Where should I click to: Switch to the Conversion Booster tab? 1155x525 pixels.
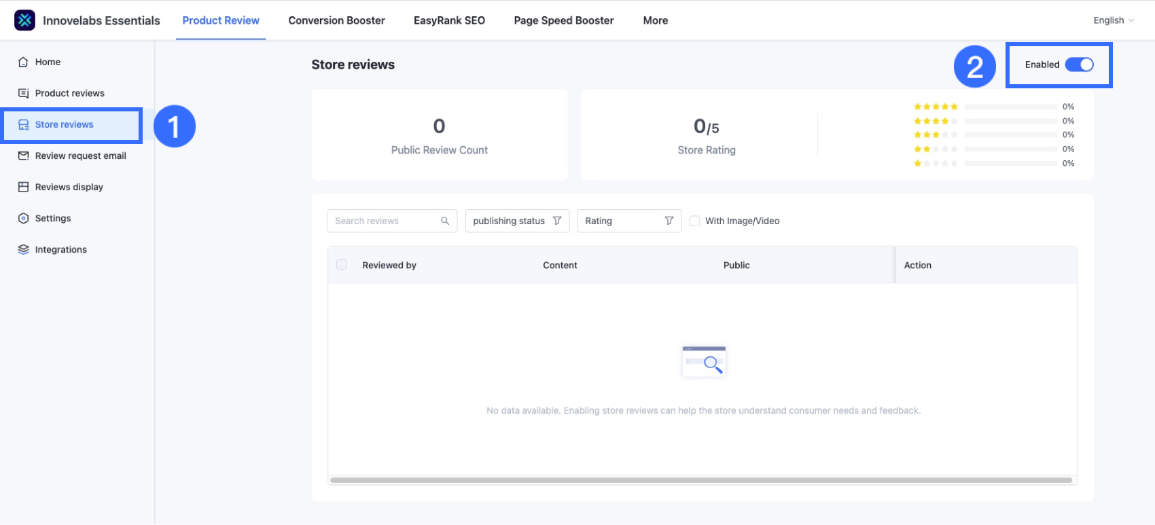coord(336,20)
